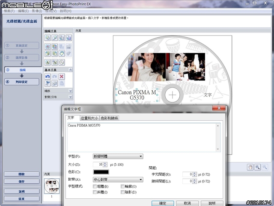Enable the 斜體(I) italic checkbox
Viewport: 274px width, 206px height.
coord(95,192)
